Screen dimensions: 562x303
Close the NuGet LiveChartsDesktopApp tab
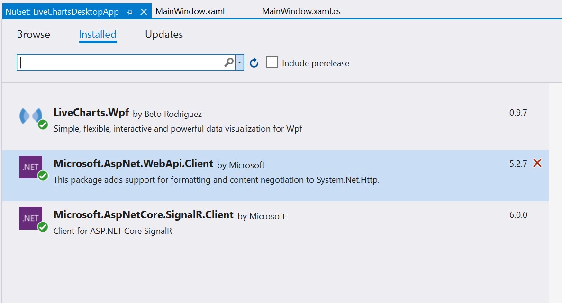coord(144,12)
